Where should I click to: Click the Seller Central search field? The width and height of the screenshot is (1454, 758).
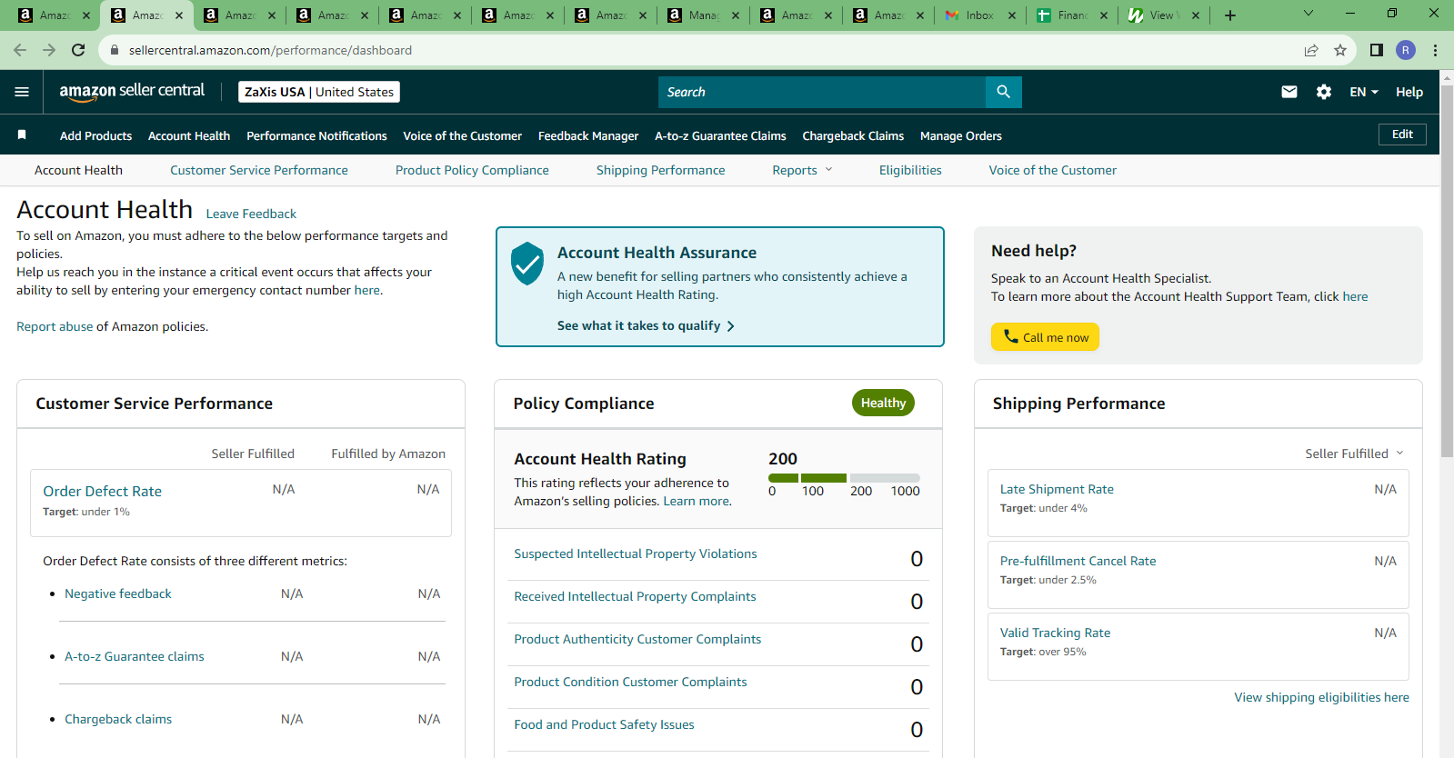[822, 92]
